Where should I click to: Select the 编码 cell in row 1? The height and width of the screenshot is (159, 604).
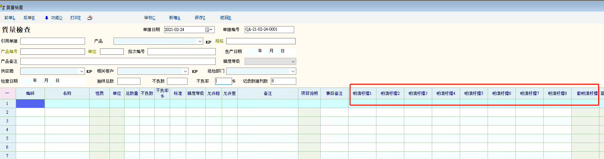30,104
